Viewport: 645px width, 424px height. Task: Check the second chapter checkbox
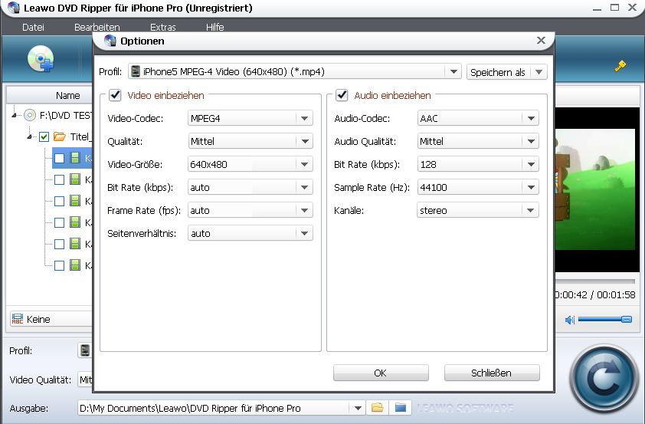59,180
